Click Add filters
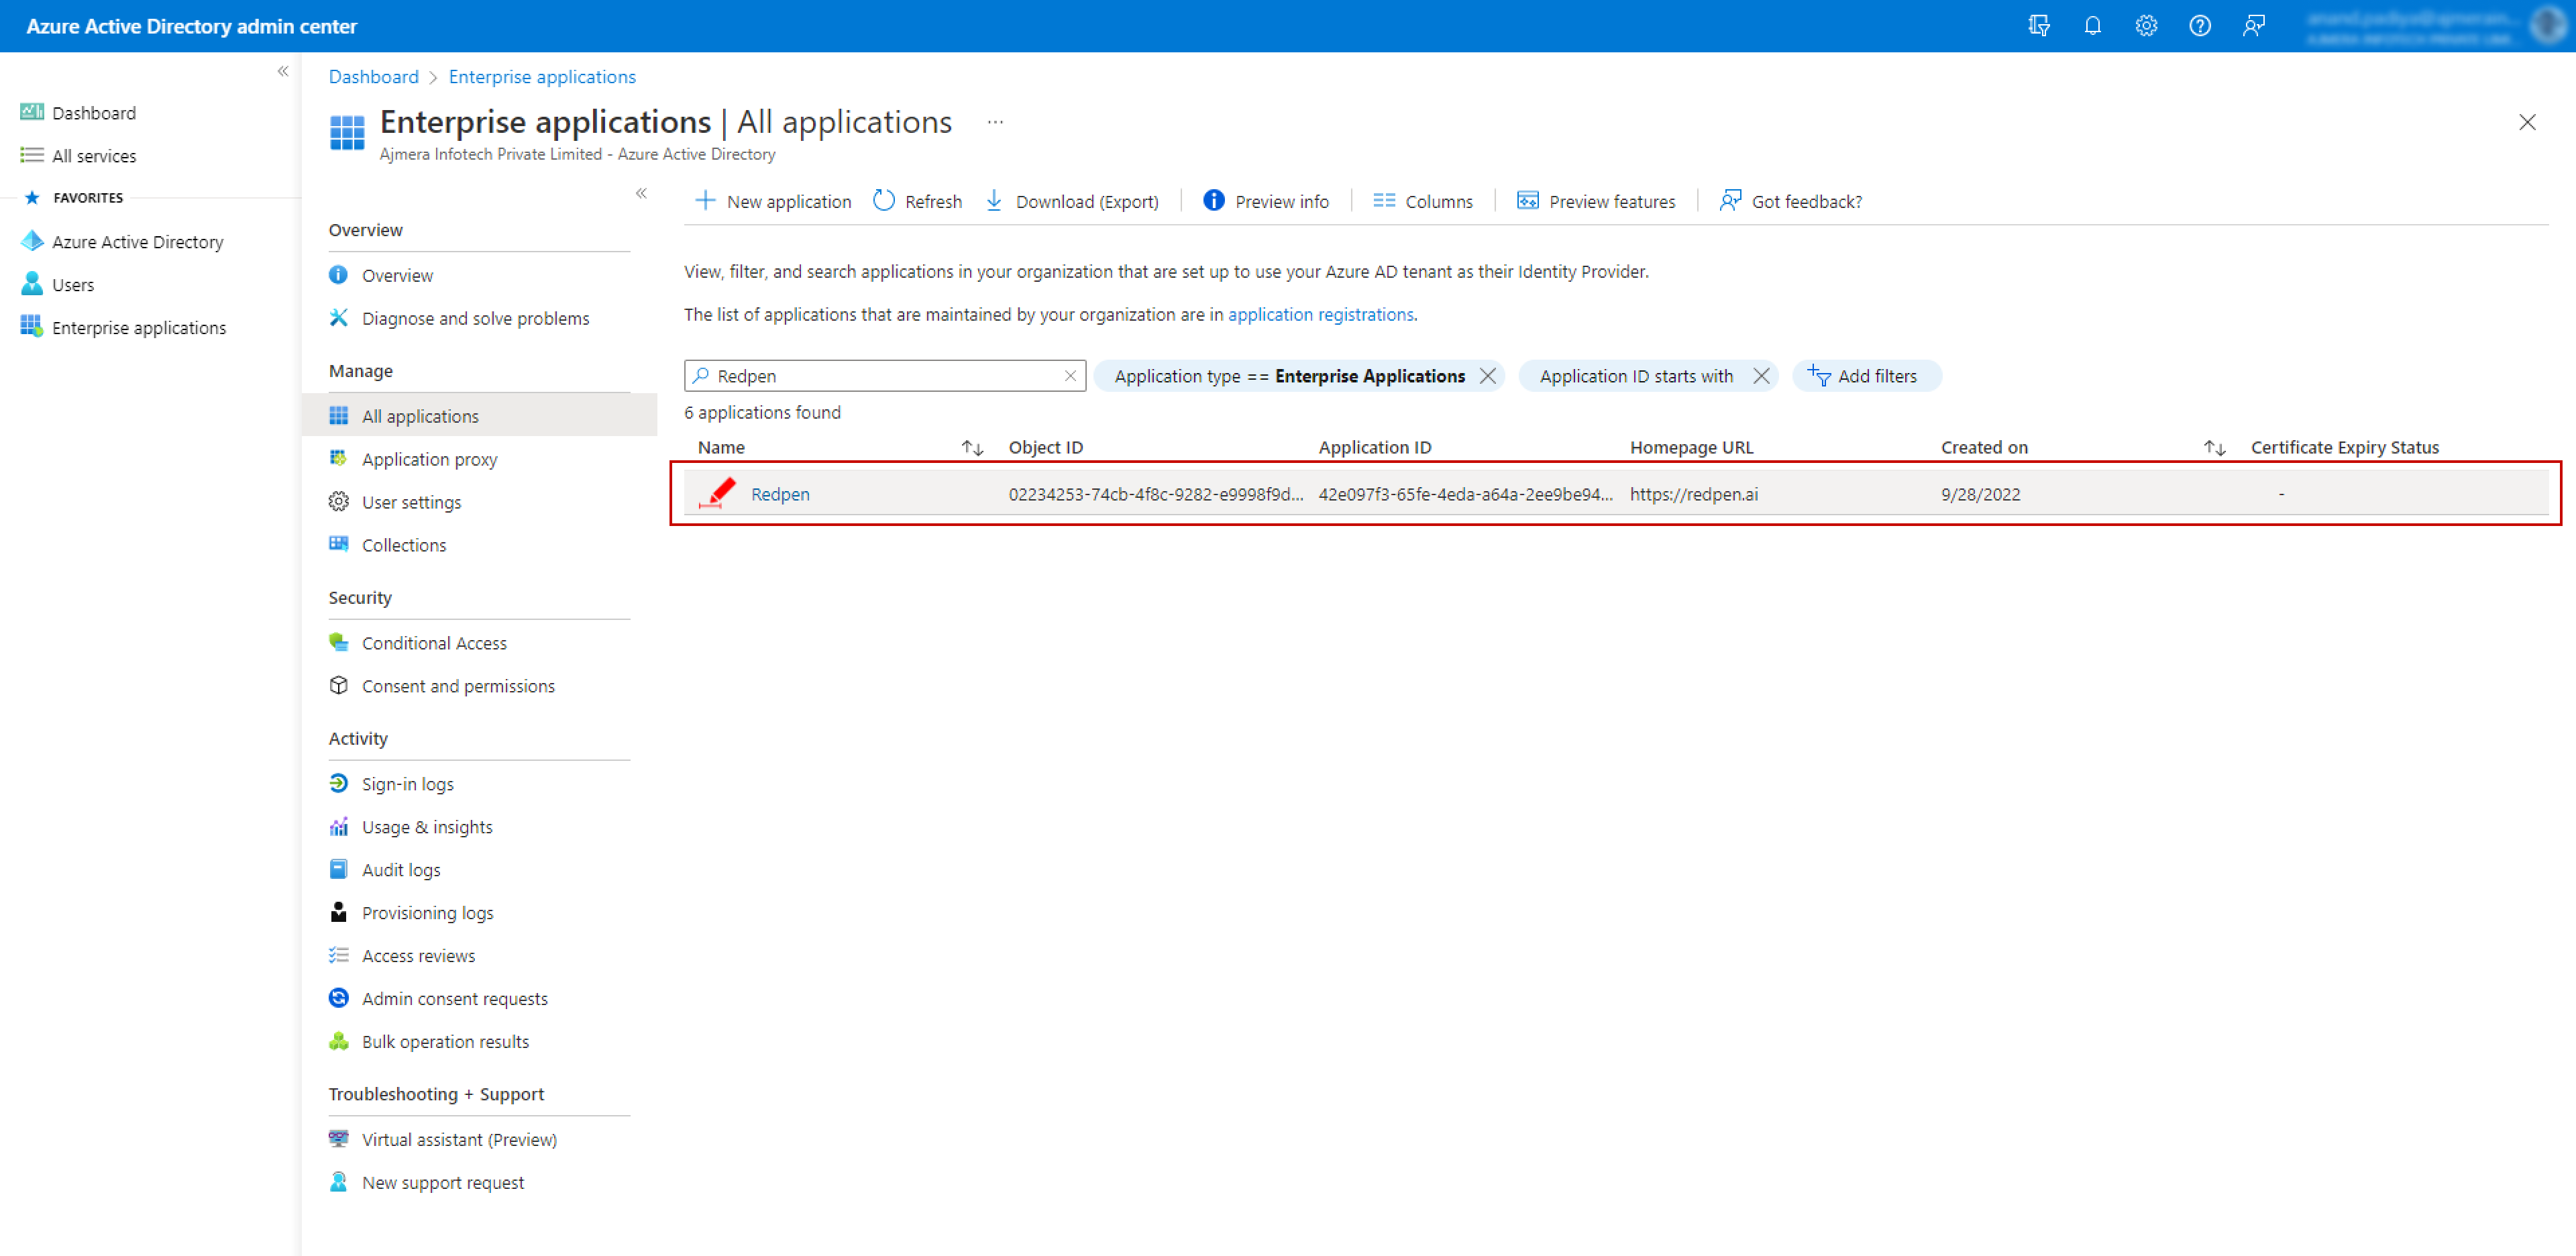 tap(1866, 376)
